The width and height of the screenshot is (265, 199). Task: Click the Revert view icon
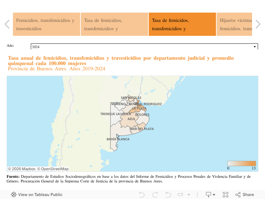(168, 195)
